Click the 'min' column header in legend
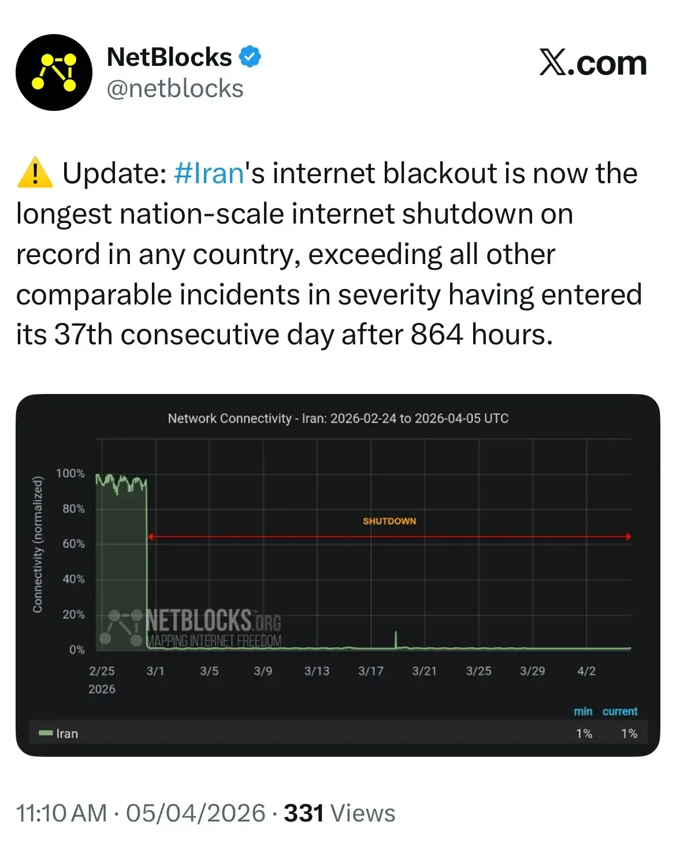676x844 pixels. coord(583,711)
